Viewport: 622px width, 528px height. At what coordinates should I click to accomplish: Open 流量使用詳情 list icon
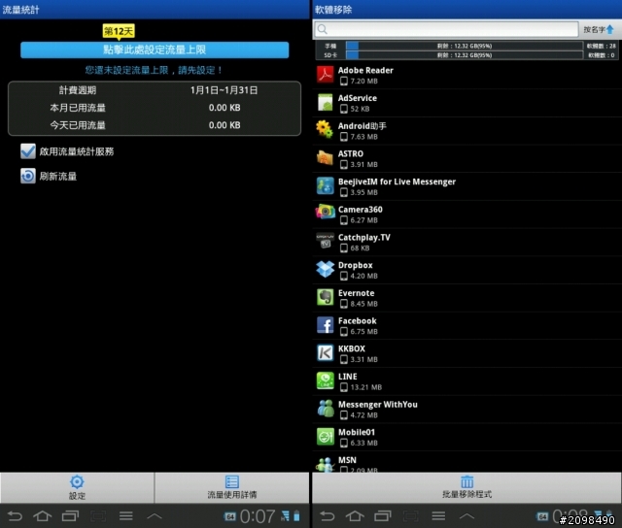(x=231, y=481)
